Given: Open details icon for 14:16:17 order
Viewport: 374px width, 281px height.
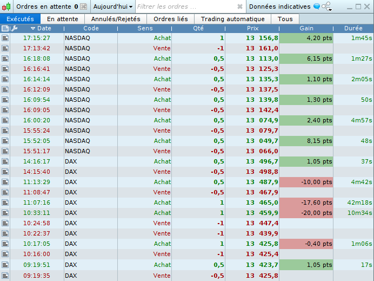Looking at the screenshot, I should tap(5, 161).
